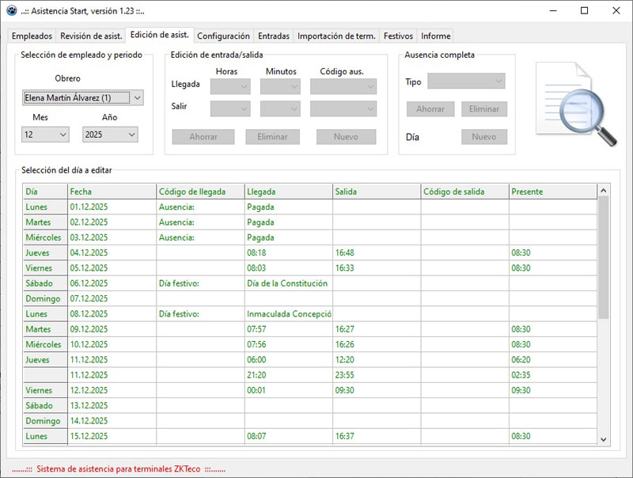
Task: Switch to the Festivos tab
Action: pos(398,36)
